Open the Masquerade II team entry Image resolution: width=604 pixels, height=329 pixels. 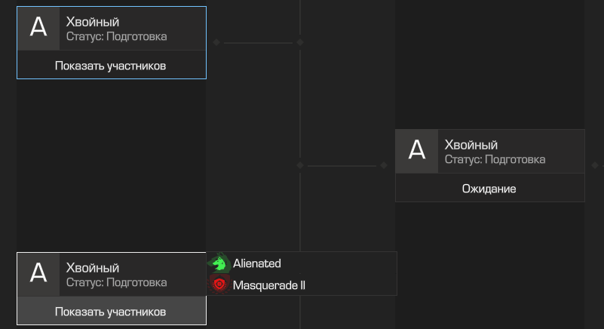tap(302, 284)
